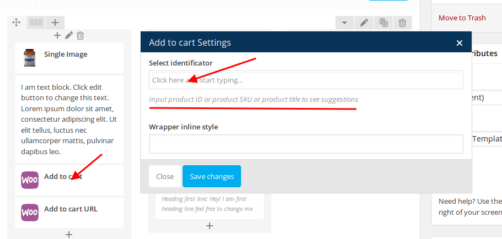
Task: Click the plus below Add to cart URL
Action: [x=69, y=235]
